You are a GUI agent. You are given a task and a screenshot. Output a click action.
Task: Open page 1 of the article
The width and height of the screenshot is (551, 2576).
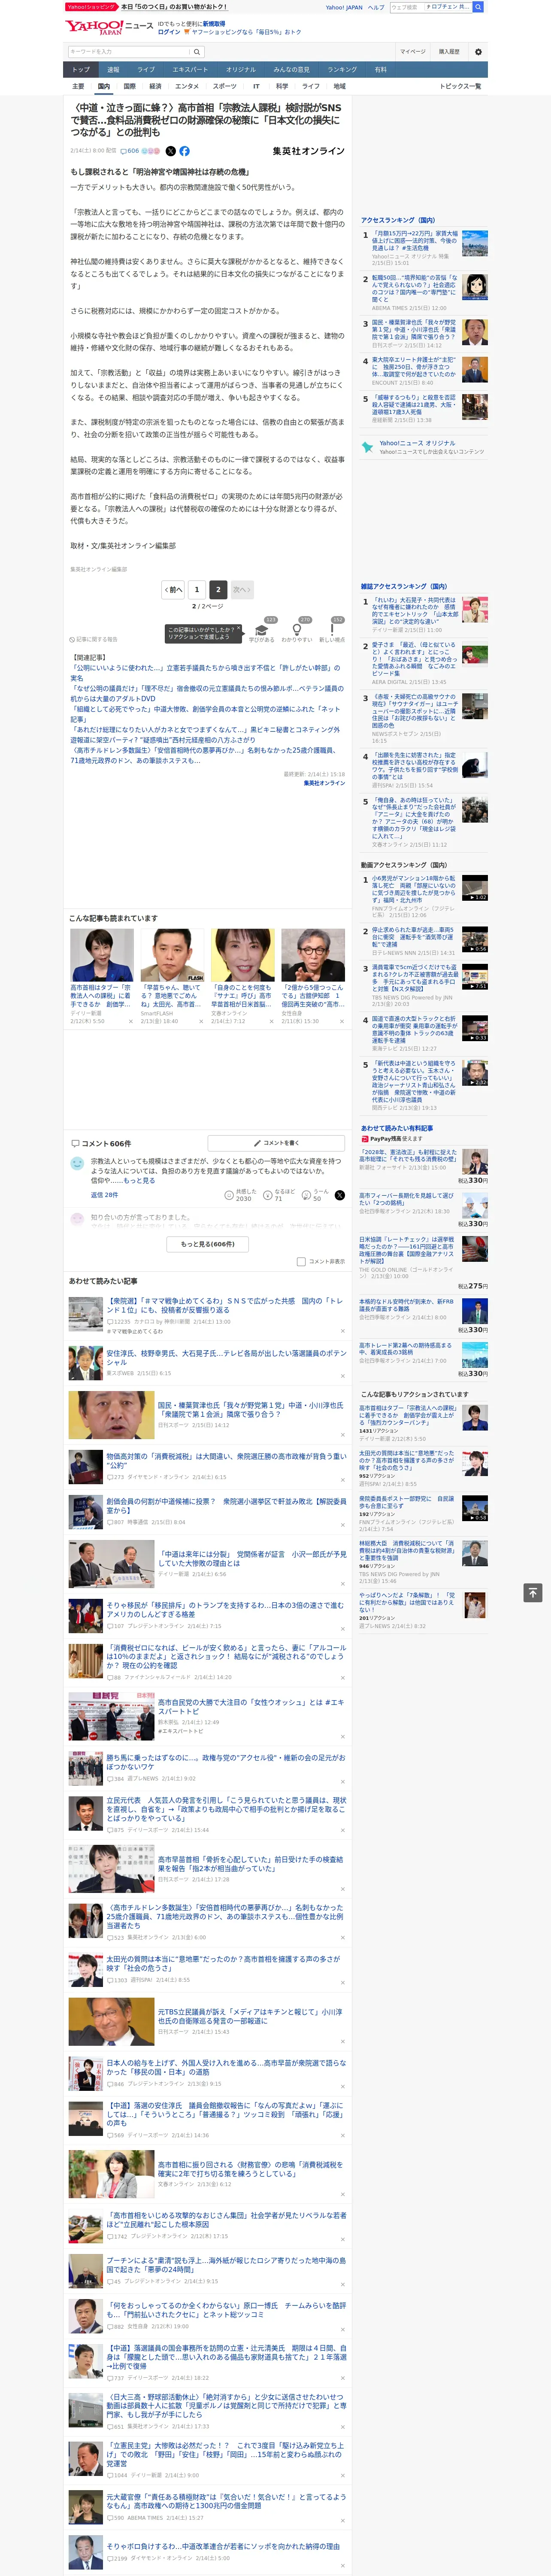pos(196,589)
